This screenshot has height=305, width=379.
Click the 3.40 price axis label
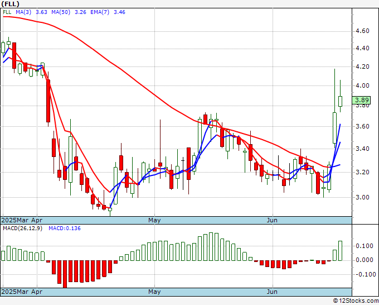click(x=362, y=149)
